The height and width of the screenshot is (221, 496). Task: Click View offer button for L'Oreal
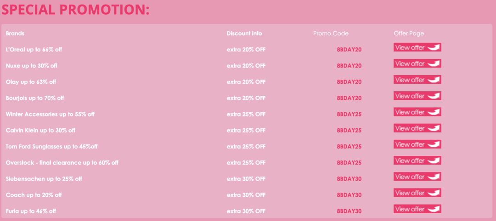point(417,47)
